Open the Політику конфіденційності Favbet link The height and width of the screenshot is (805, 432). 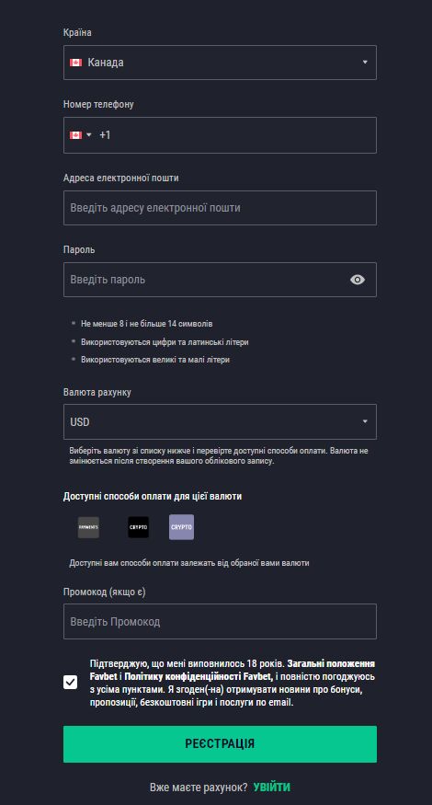(197, 676)
